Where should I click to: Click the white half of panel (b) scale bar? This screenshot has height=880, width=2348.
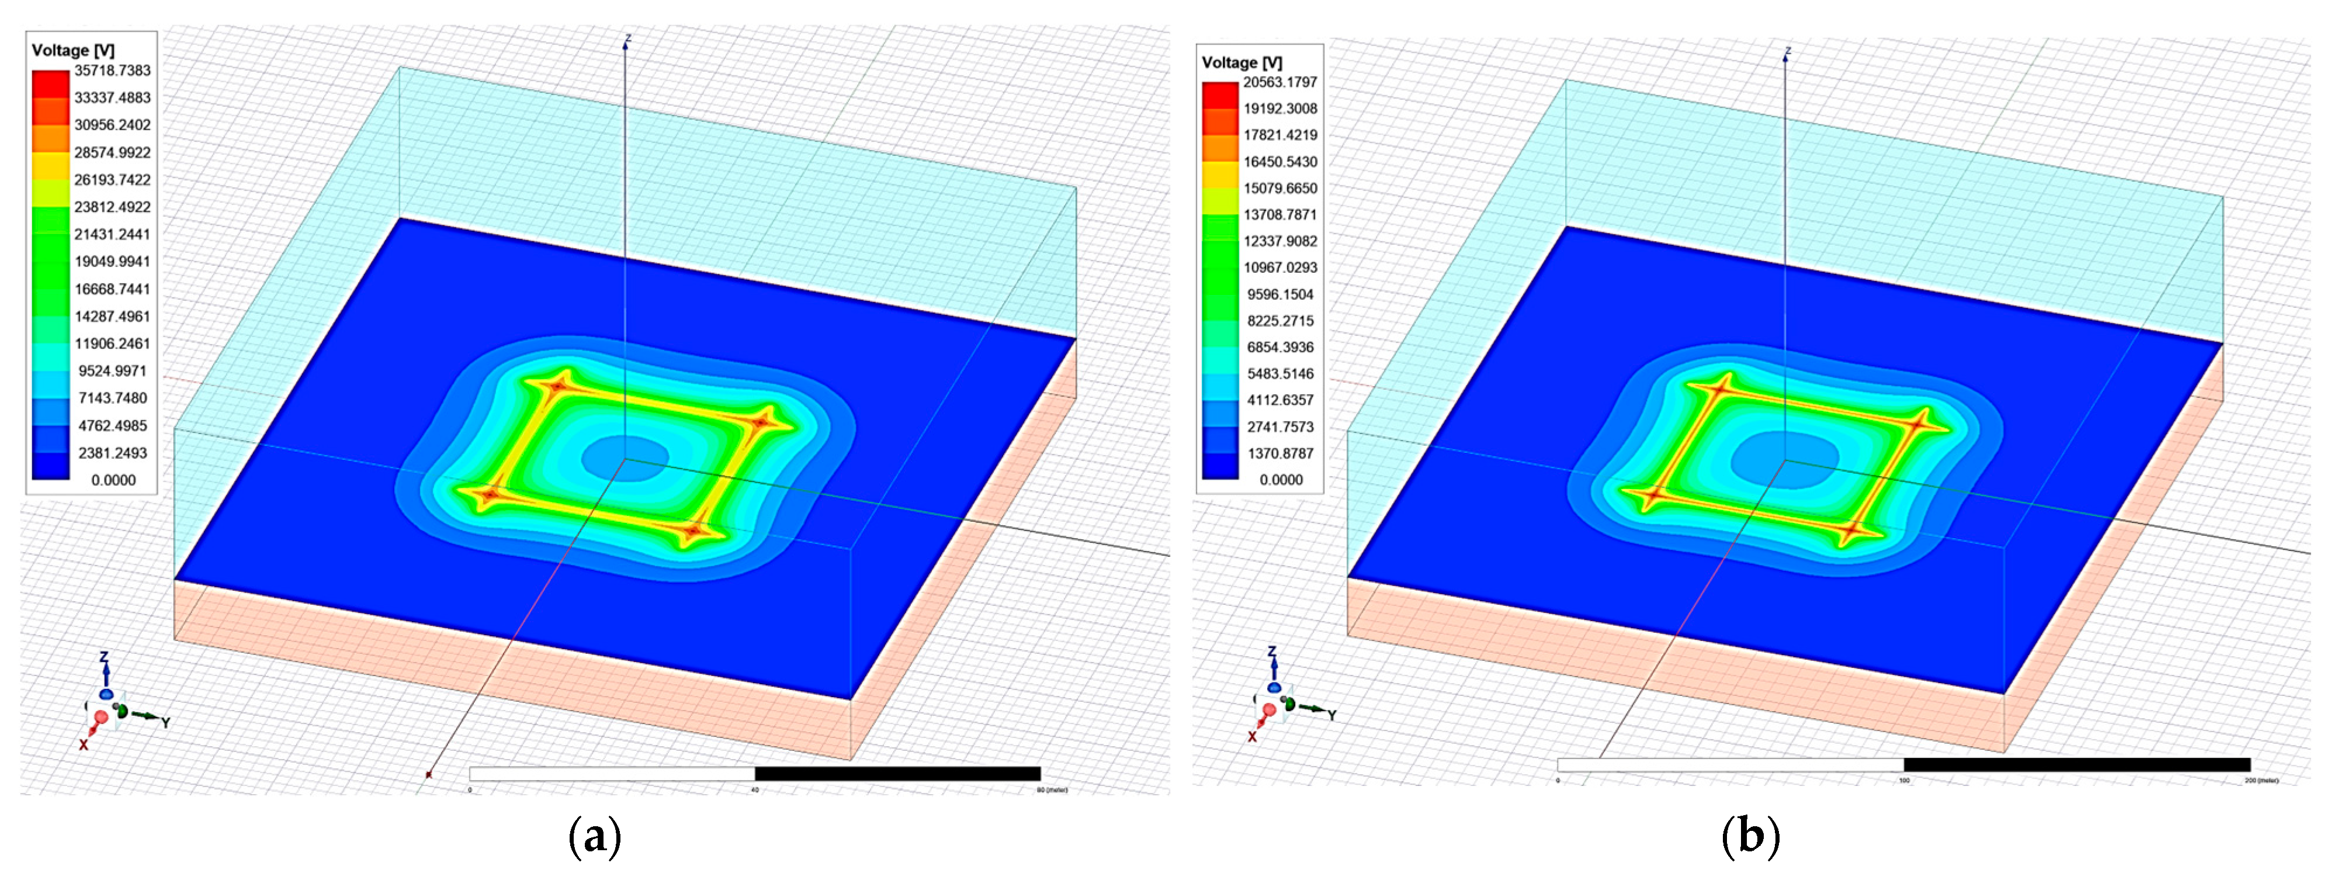click(1730, 765)
